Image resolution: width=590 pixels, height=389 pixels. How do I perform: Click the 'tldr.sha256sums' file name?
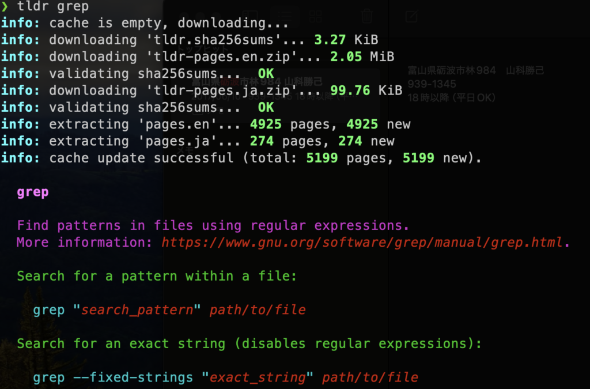click(x=213, y=40)
